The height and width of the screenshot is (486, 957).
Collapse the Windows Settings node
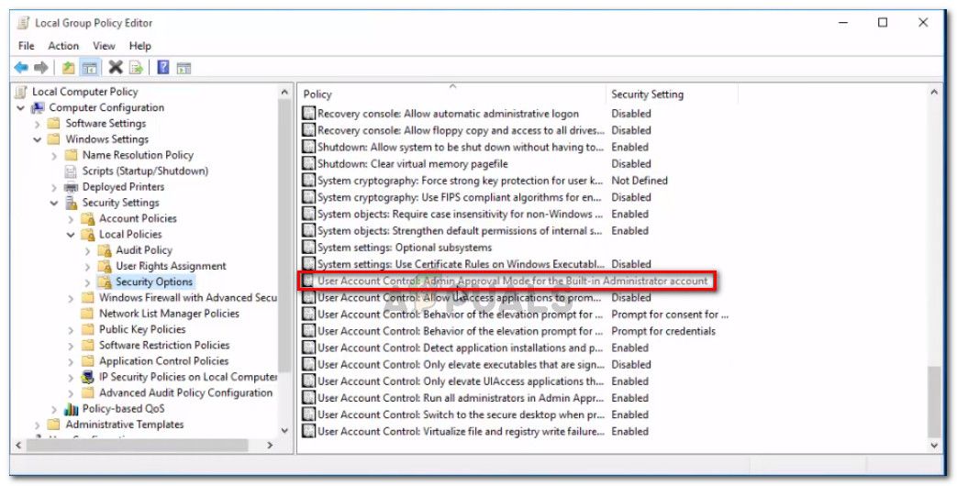(38, 139)
